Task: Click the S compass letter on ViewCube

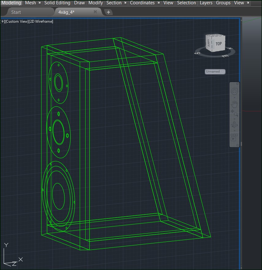Action: point(197,53)
